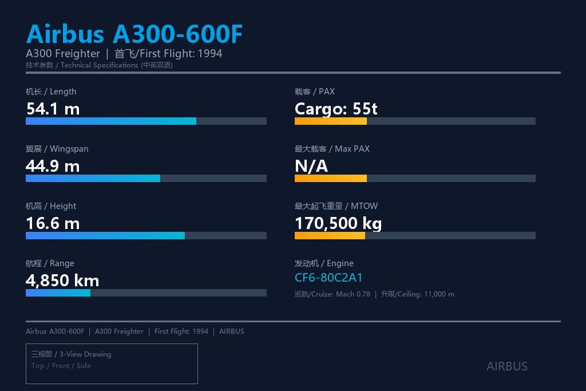Click the CF6-80C2A1 engine link
Image resolution: width=586 pixels, height=391 pixels.
click(x=328, y=278)
